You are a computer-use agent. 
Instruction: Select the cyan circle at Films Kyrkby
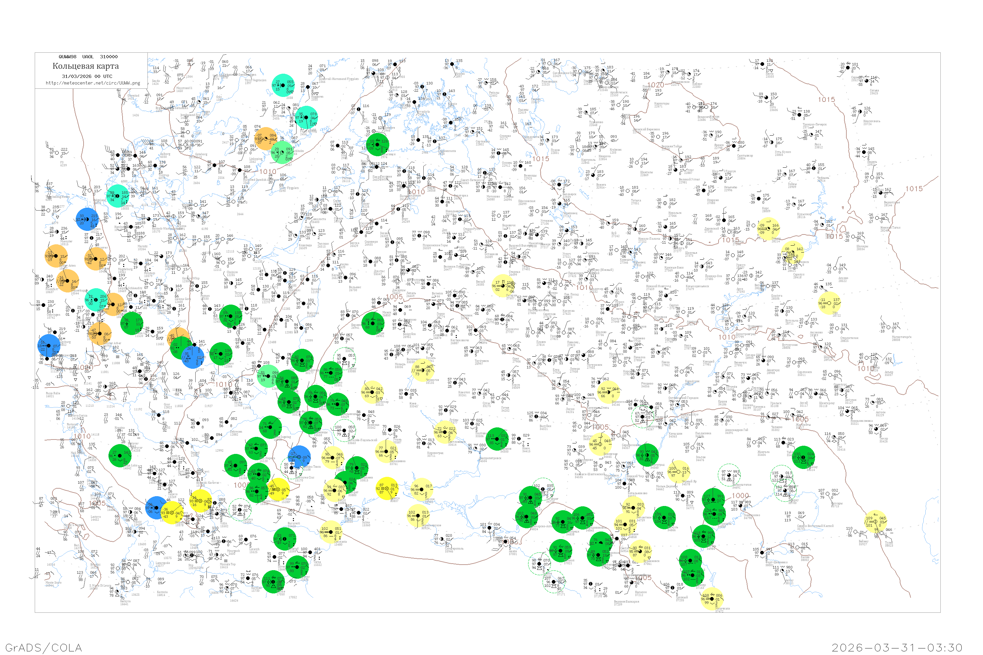[x=306, y=117]
